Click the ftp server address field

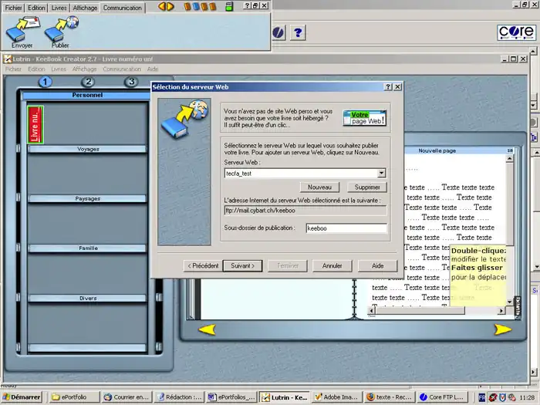point(305,211)
